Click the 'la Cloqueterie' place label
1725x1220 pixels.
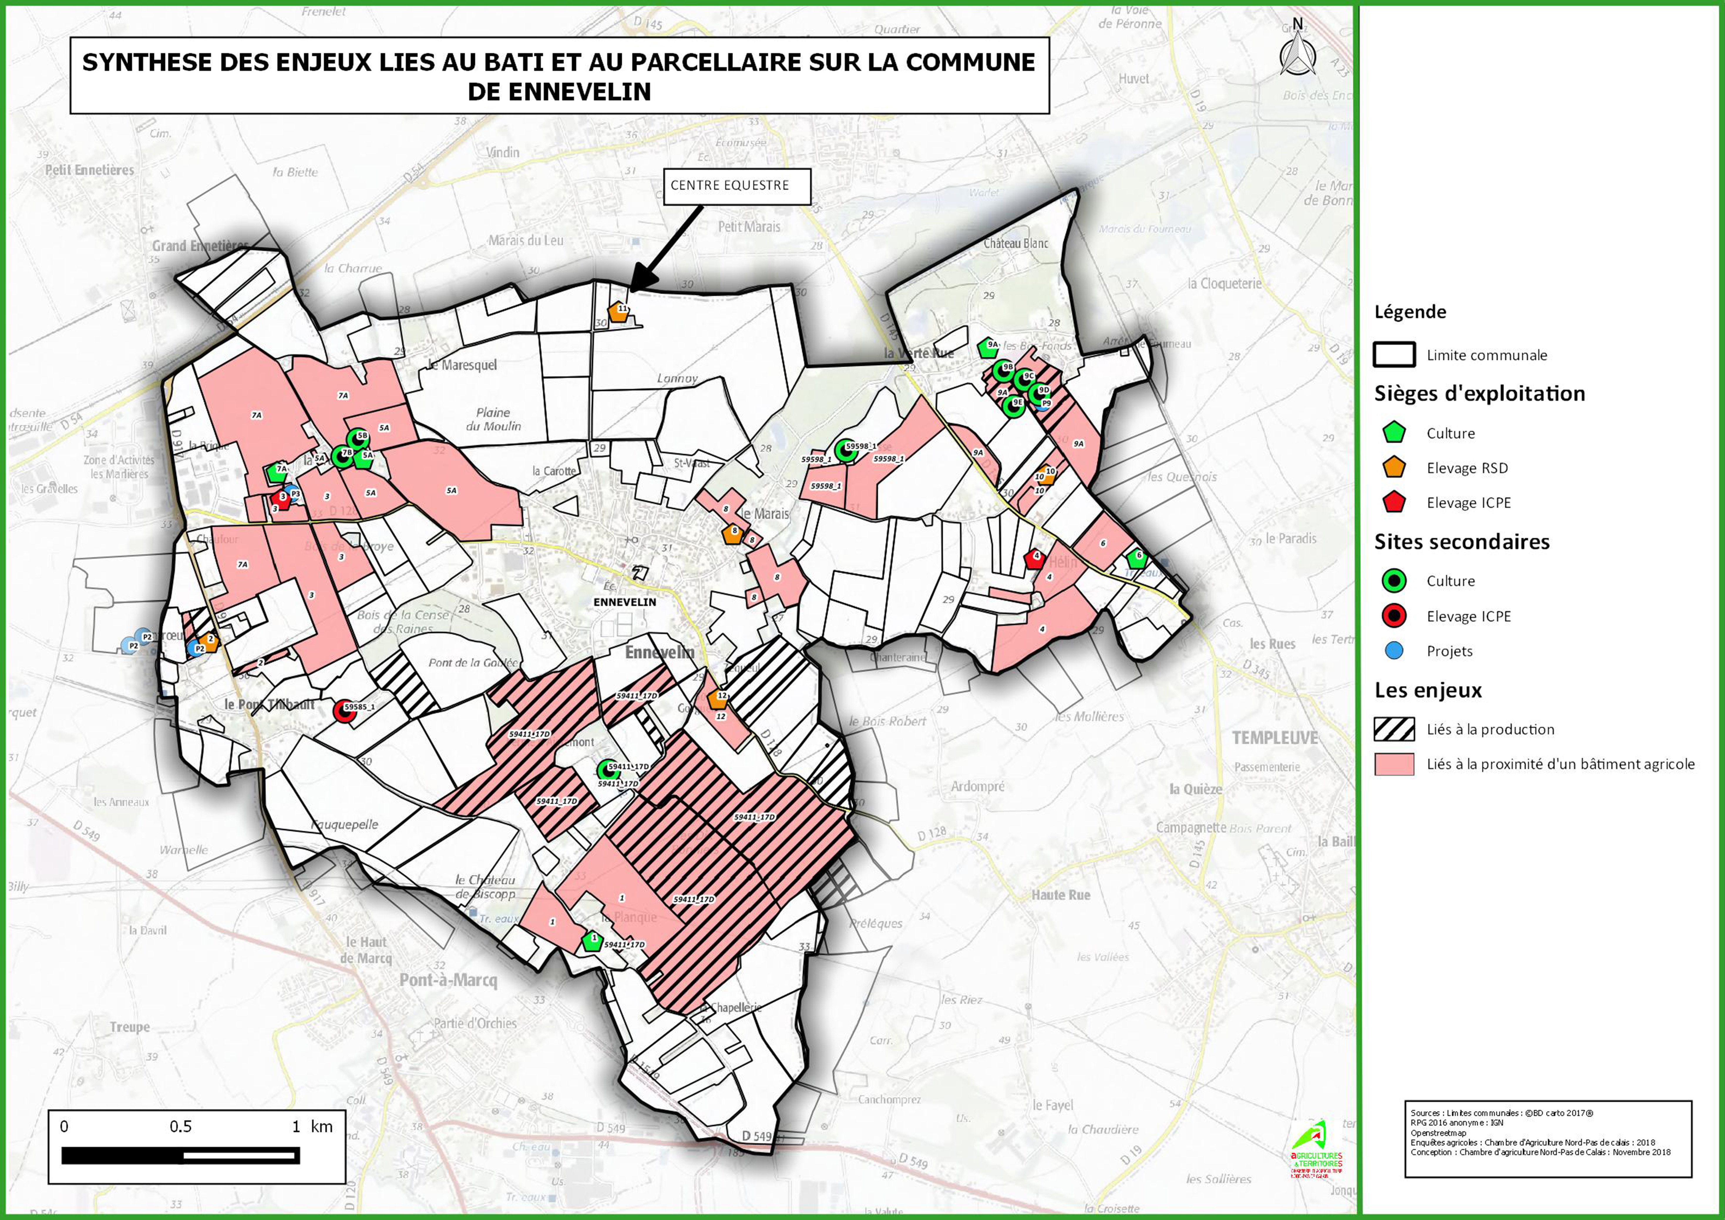click(x=1225, y=283)
